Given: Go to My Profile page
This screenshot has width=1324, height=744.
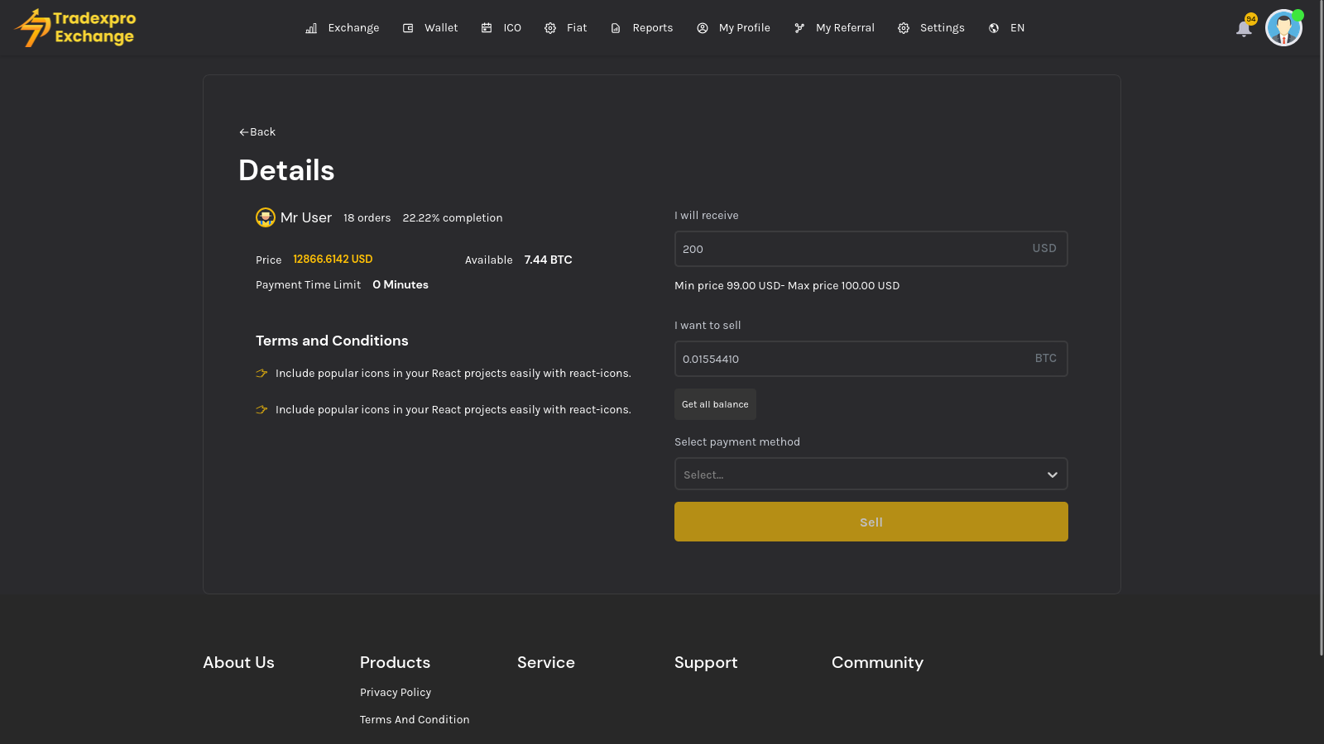Looking at the screenshot, I should pos(744,28).
